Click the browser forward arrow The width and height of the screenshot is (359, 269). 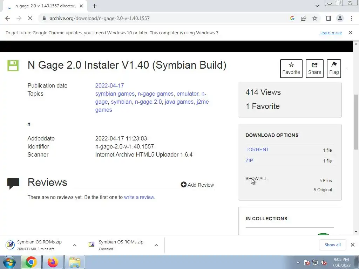coord(19,18)
